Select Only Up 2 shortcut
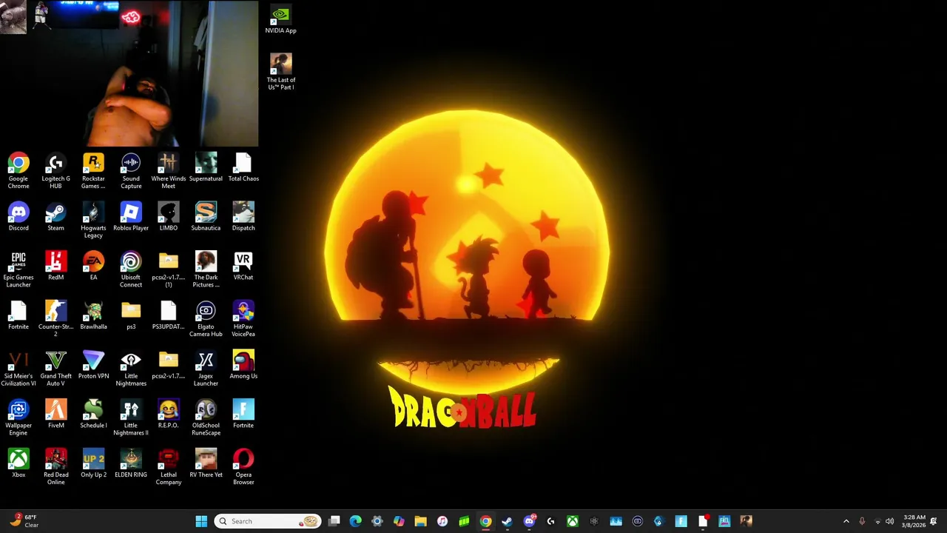Viewport: 947px width, 533px height. pyautogui.click(x=93, y=464)
